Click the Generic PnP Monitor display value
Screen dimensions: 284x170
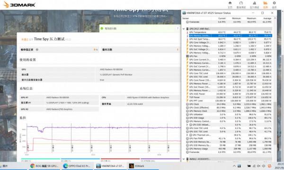pos(116,75)
